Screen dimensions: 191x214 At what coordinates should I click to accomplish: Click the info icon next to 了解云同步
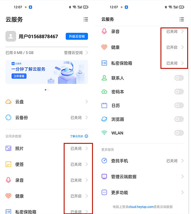click(x=86, y=136)
